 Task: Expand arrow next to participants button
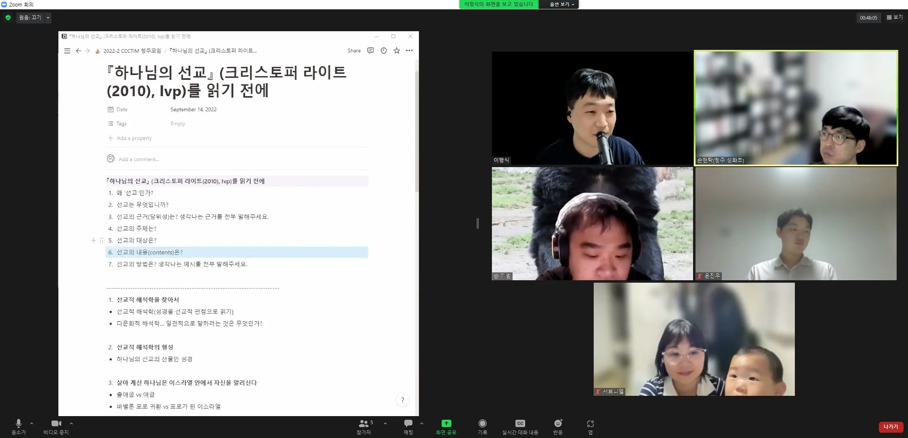coord(385,423)
